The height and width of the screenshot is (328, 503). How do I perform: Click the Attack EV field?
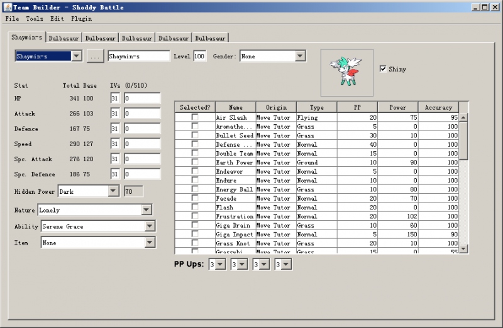click(x=142, y=114)
